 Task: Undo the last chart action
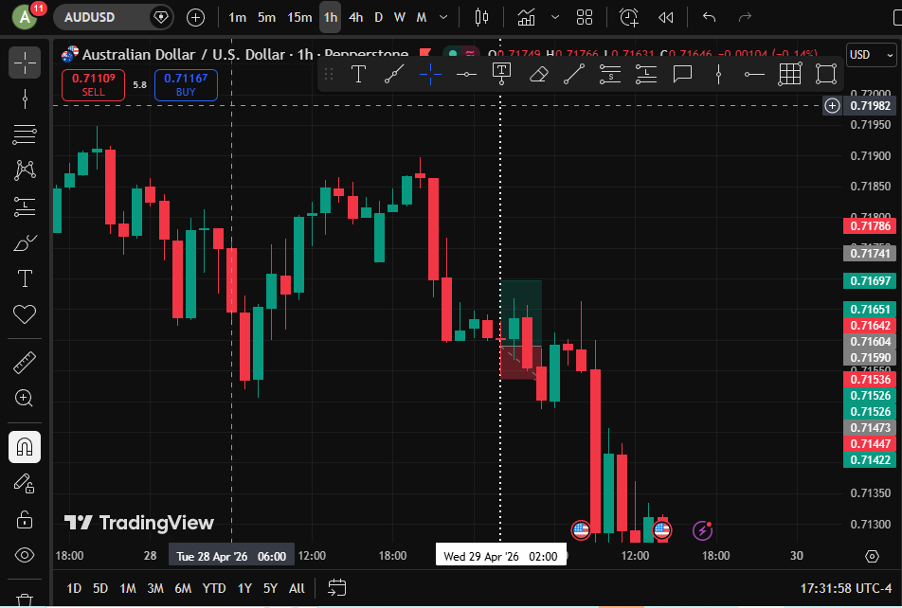point(709,17)
